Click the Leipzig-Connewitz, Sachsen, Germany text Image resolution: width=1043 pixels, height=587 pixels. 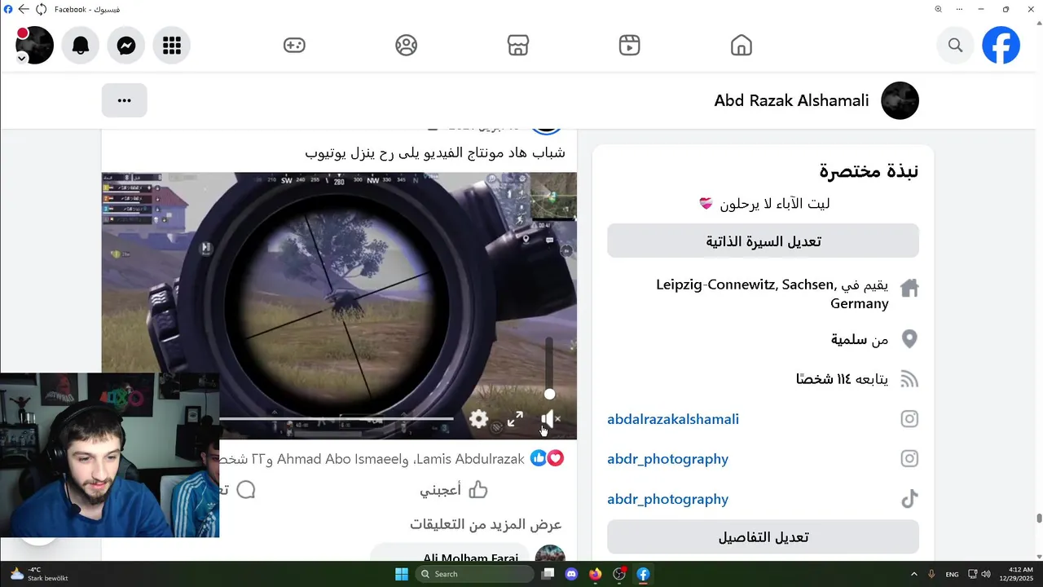point(772,294)
